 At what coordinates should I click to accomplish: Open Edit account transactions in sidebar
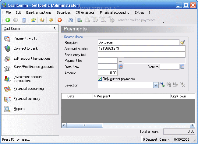pos(32,58)
